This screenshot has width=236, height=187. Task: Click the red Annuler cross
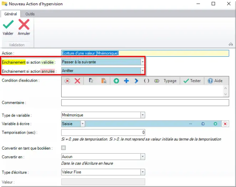[24, 24]
